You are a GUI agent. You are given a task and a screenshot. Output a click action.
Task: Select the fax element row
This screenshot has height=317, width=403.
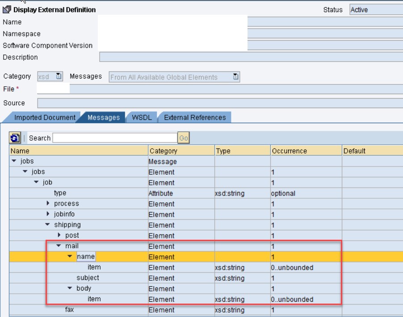click(x=69, y=309)
